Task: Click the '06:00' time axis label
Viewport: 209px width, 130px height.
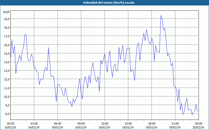Action: [x=57, y=123]
